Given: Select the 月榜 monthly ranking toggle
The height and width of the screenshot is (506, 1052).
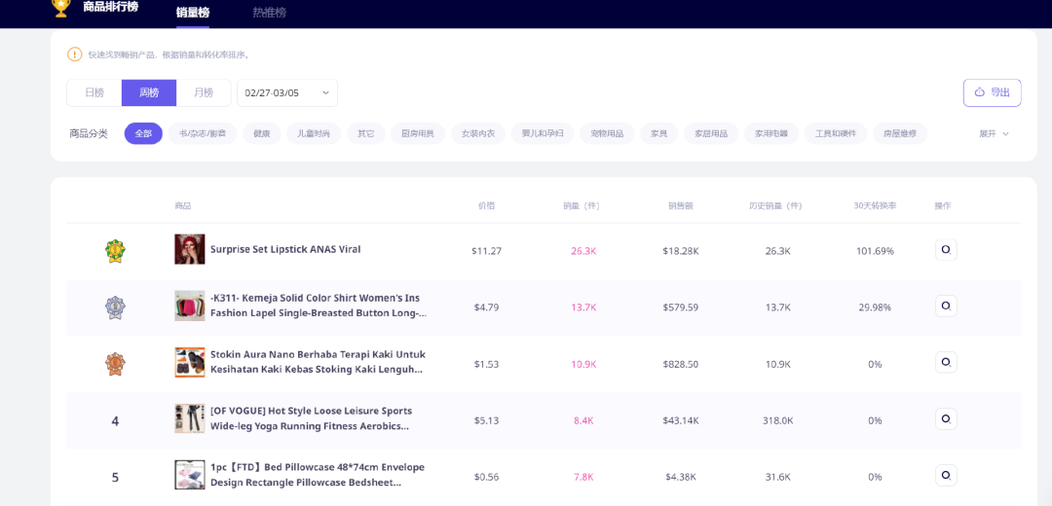Looking at the screenshot, I should [204, 92].
